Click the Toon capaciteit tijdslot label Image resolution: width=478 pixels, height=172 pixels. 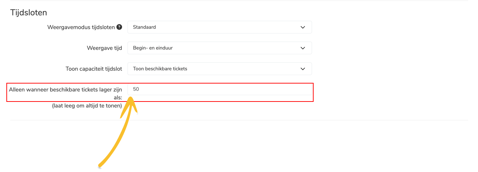coord(94,69)
